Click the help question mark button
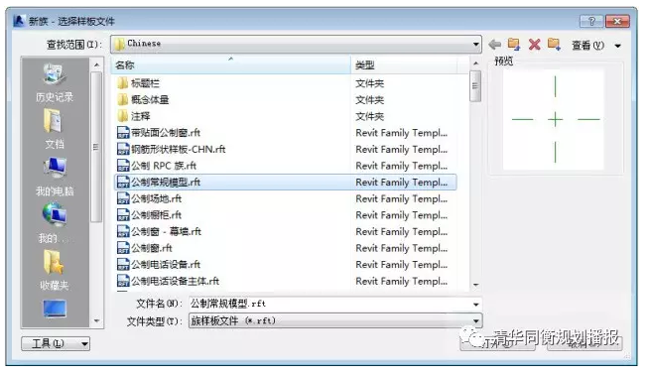 point(591,21)
